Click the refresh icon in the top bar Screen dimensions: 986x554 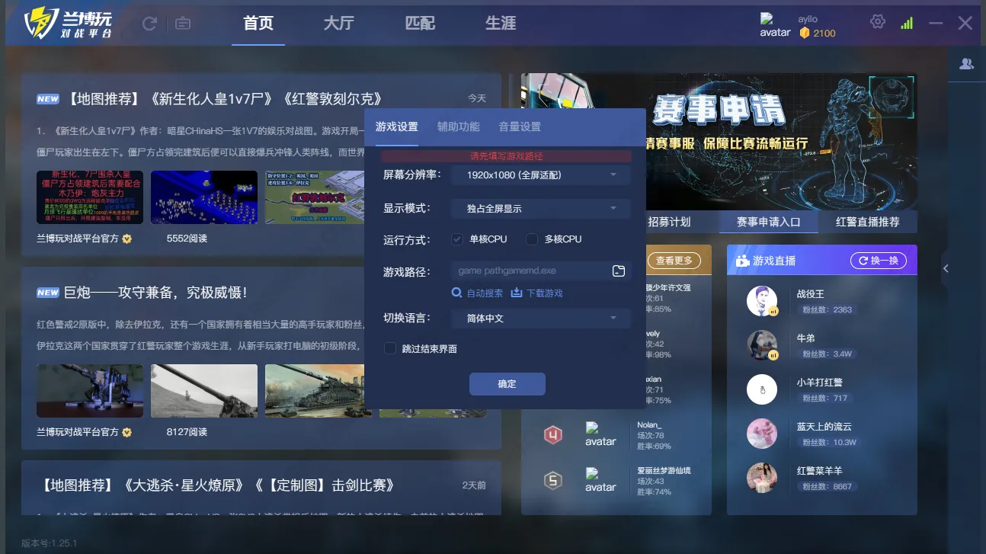(149, 24)
